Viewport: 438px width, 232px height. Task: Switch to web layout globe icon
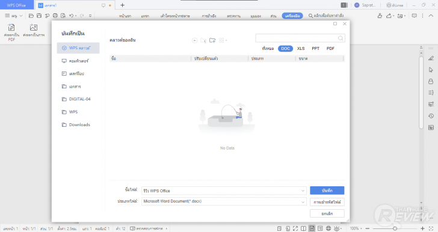(x=328, y=228)
